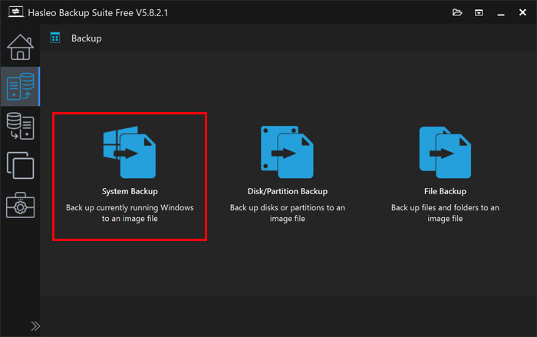Click the Backup header grid icon
537x337 pixels.
[54, 38]
